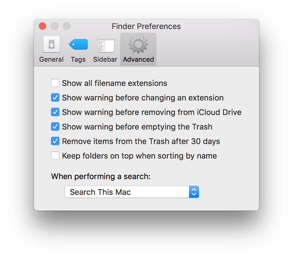Click the blue double-arrow on the search popup
This screenshot has height=259, width=293.
(194, 192)
